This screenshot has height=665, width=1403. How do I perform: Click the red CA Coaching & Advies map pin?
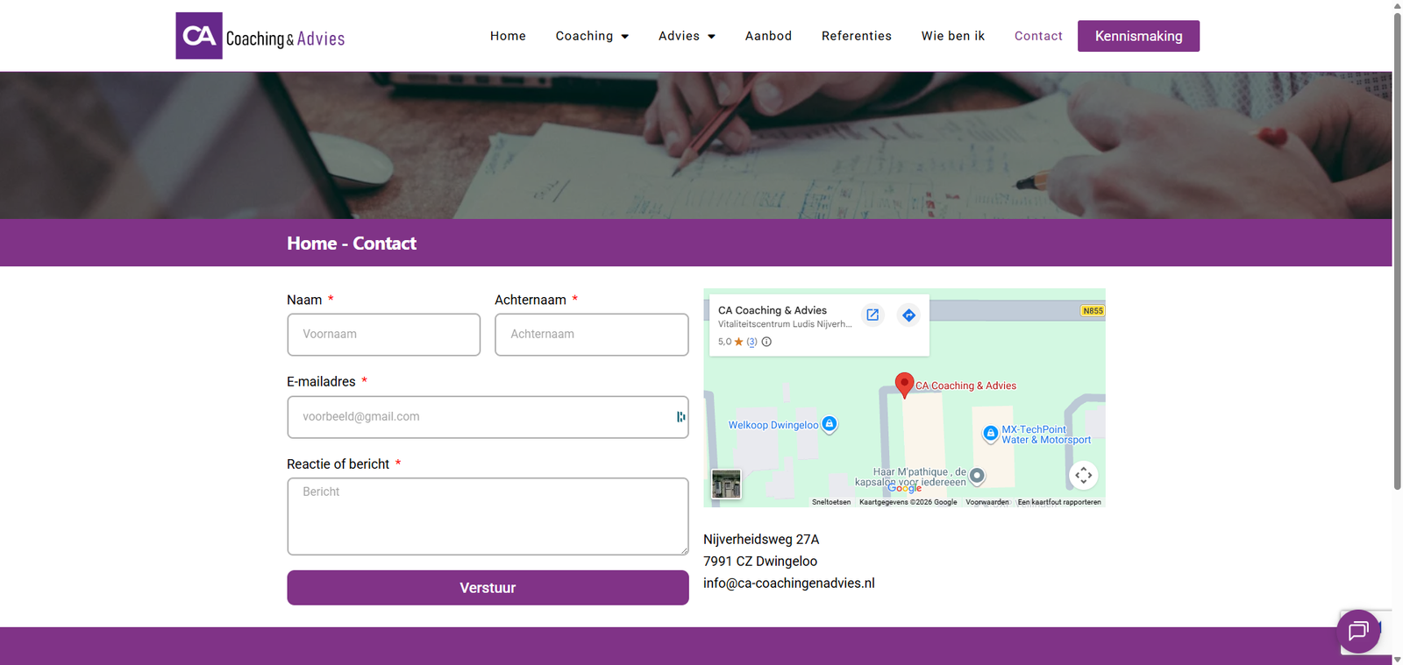(904, 385)
